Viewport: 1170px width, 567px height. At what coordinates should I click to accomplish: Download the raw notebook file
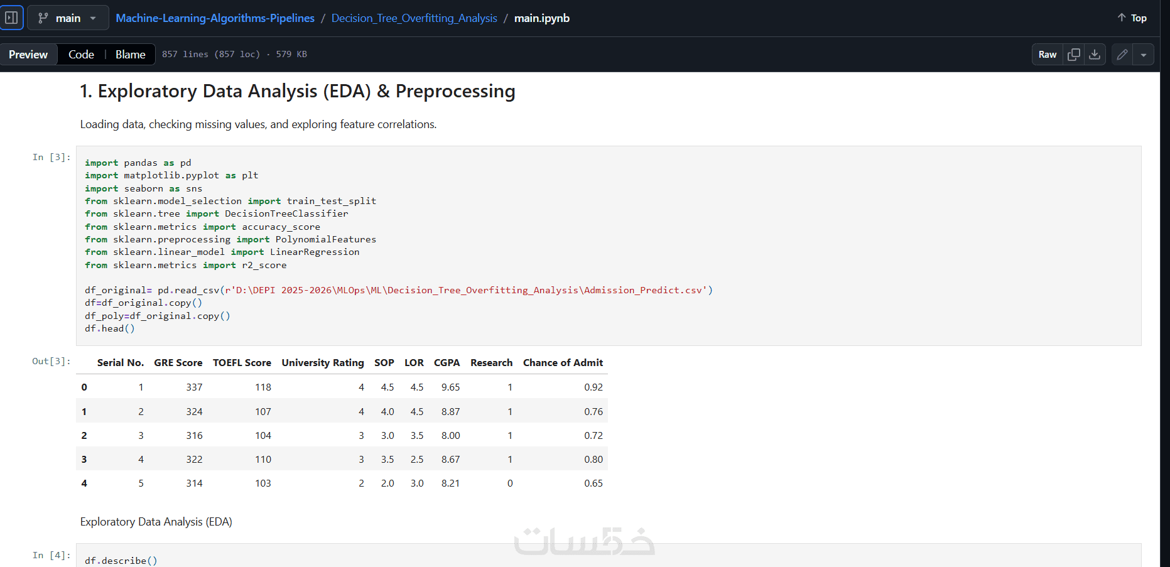(x=1095, y=55)
